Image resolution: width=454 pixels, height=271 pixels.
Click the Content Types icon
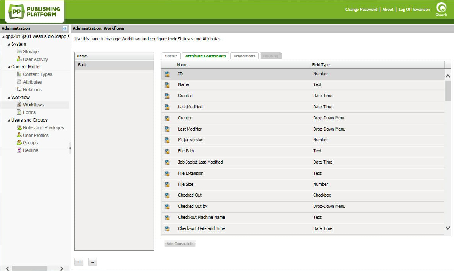point(19,74)
